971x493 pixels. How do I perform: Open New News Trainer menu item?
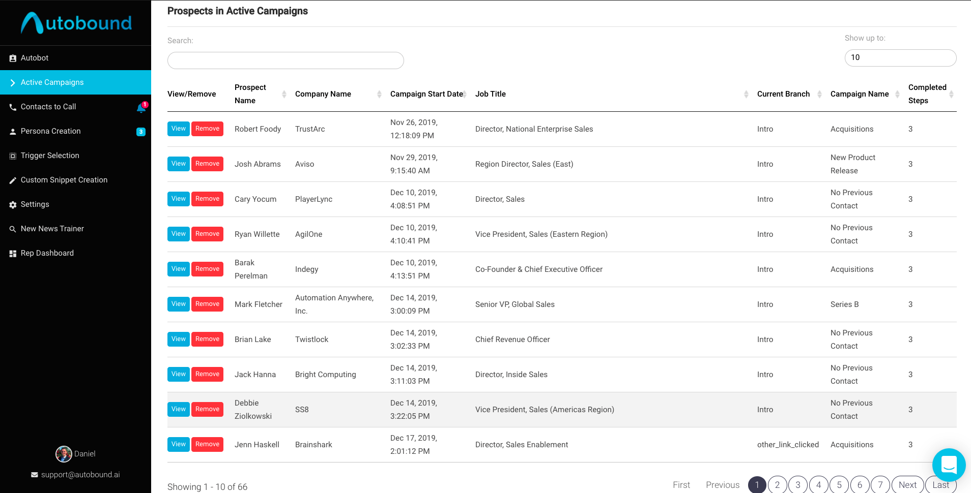pos(52,229)
